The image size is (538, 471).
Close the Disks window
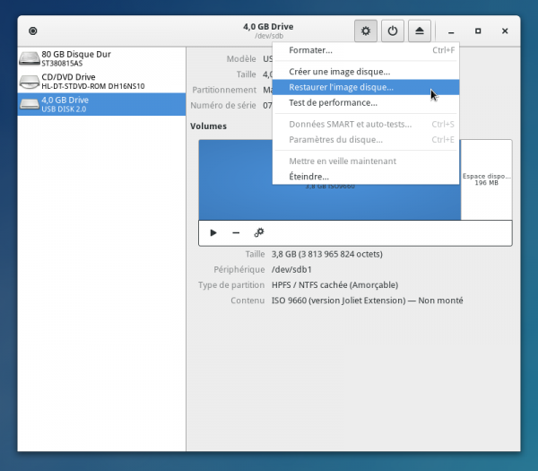[506, 31]
